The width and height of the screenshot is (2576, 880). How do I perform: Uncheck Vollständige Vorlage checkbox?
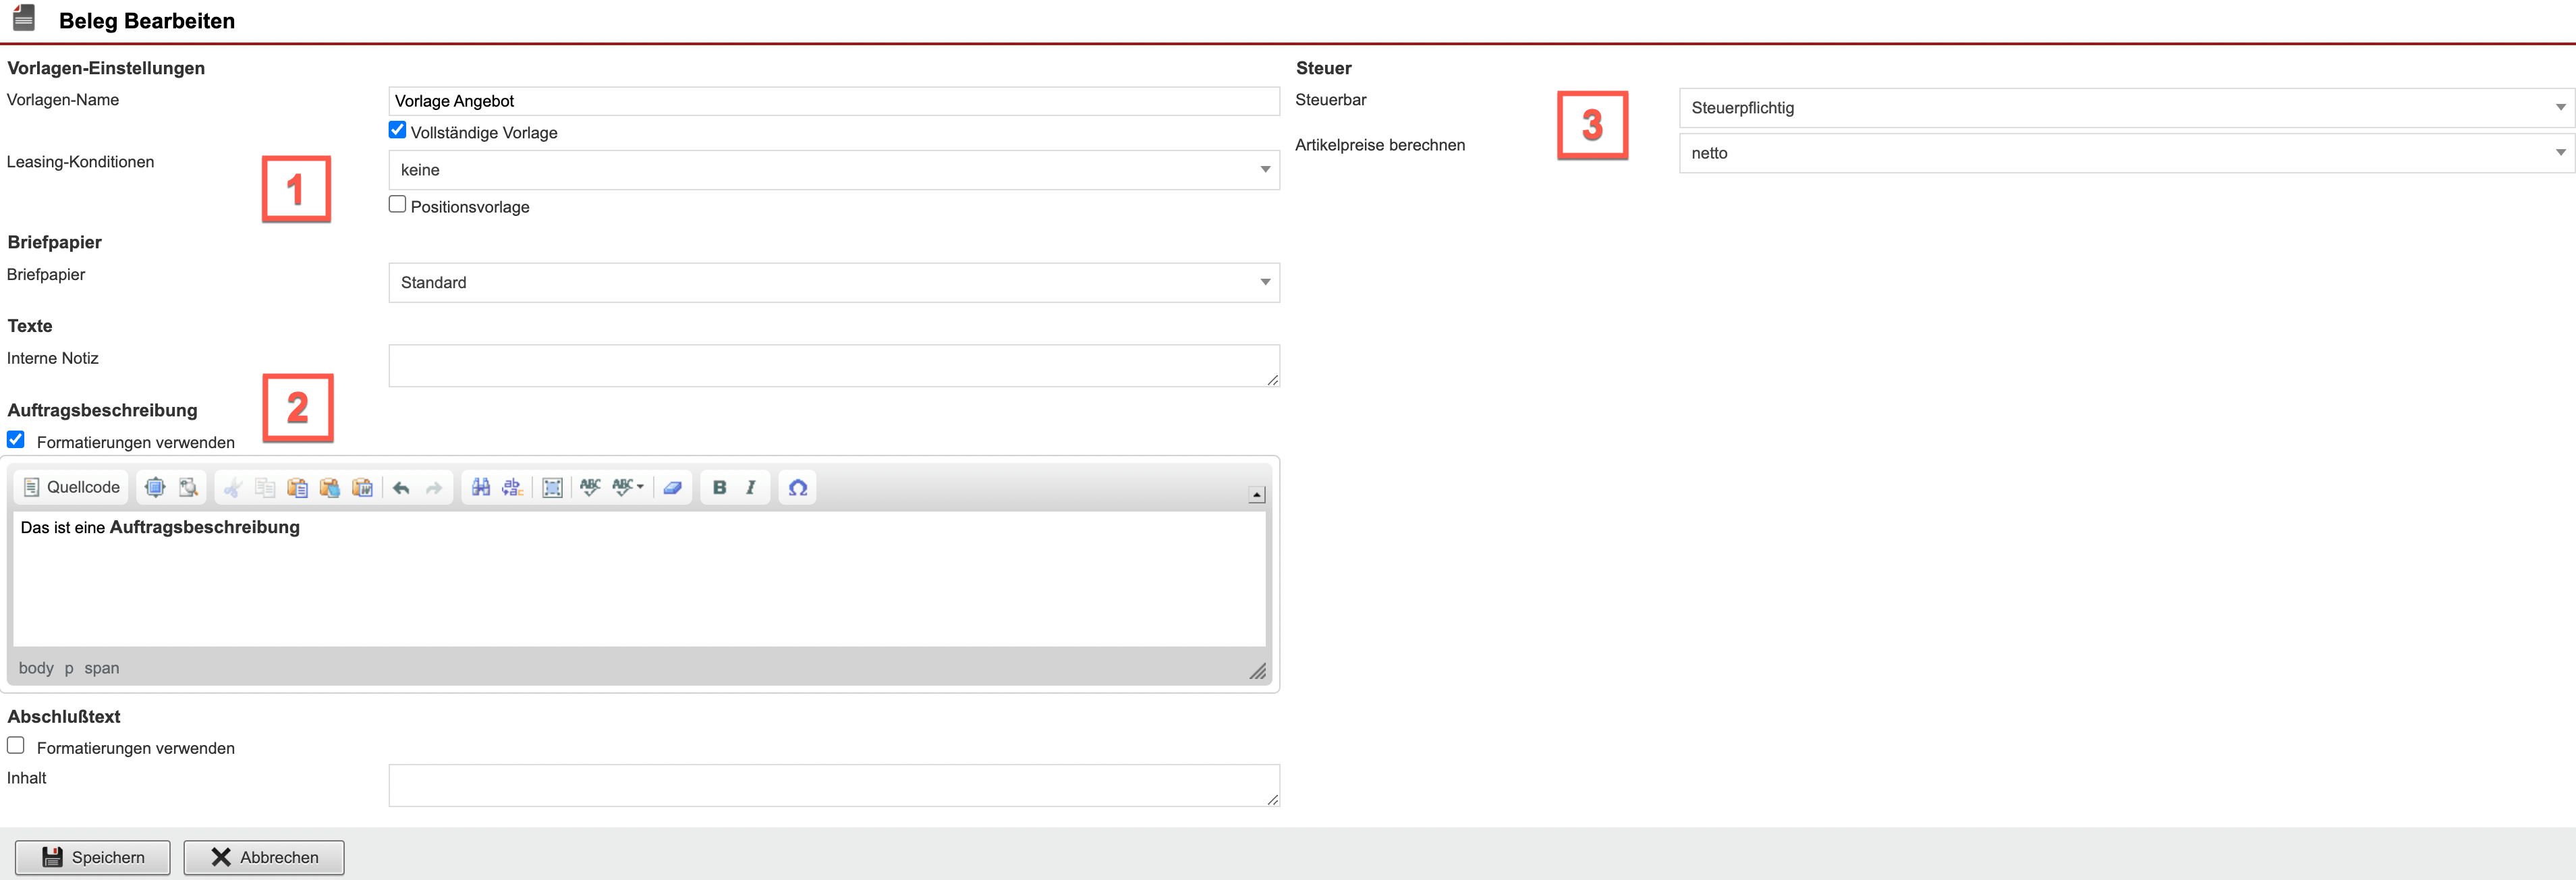[x=397, y=130]
